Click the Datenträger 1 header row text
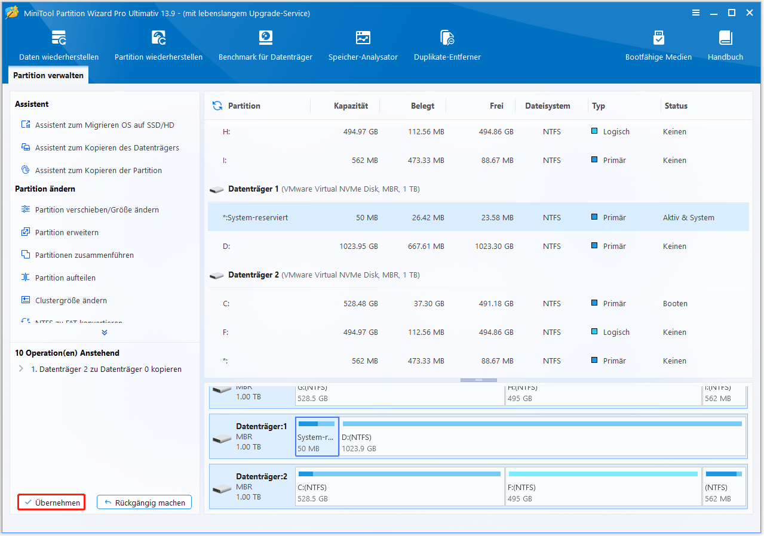Screen dimensions: 764x536 tap(324, 189)
